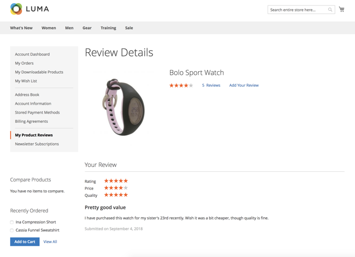Open Account Information page

coord(33,103)
